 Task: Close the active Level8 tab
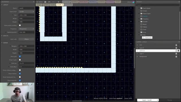click(62, 5)
